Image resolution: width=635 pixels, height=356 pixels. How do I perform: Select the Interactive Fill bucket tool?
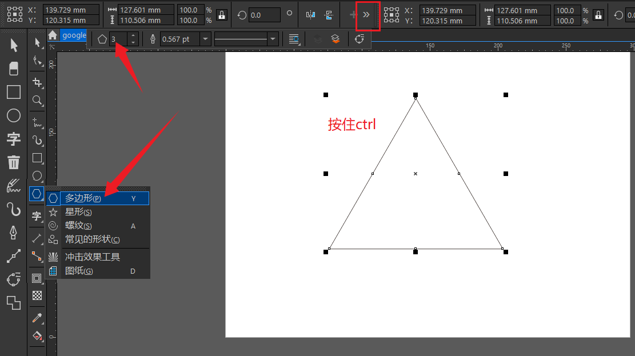37,336
